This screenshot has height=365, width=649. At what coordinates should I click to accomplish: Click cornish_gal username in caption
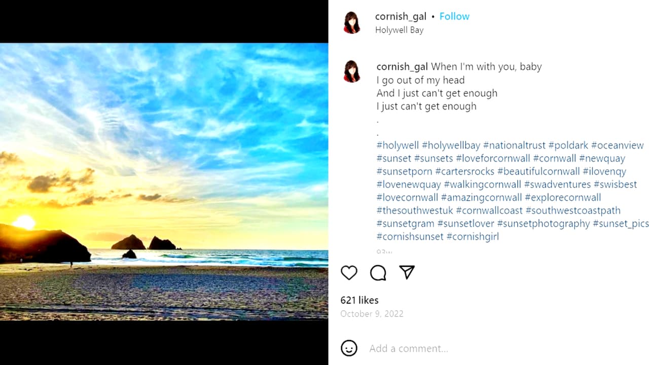(402, 66)
